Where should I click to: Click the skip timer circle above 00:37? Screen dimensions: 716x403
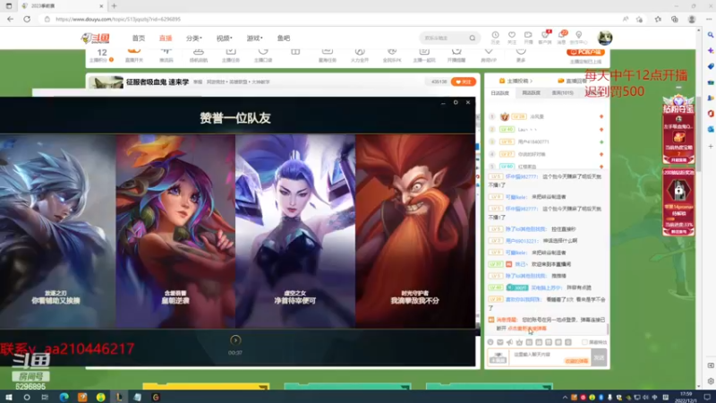click(235, 340)
